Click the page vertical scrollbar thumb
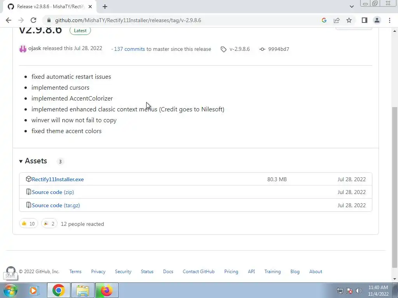Viewport: 398px width, 298px height. [395, 187]
